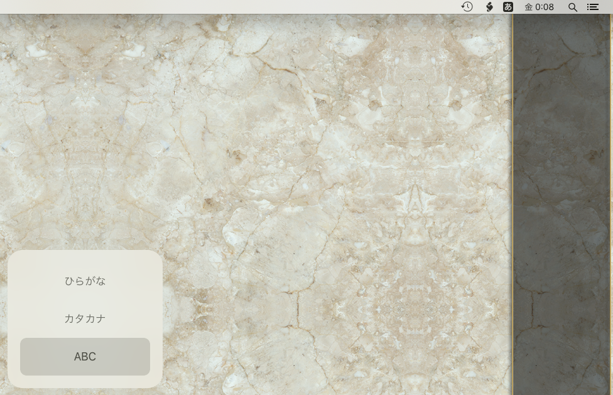The width and height of the screenshot is (613, 395).
Task: Select カタカナ input mode
Action: tap(85, 319)
